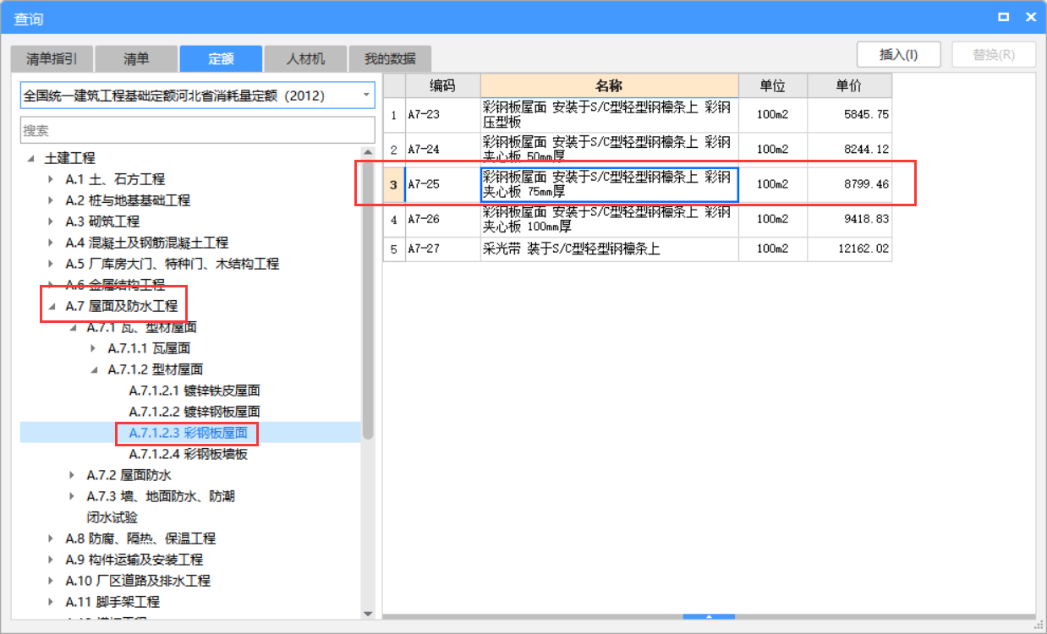Collapse the 土建工程 root node
The image size is (1047, 634).
pyautogui.click(x=31, y=158)
